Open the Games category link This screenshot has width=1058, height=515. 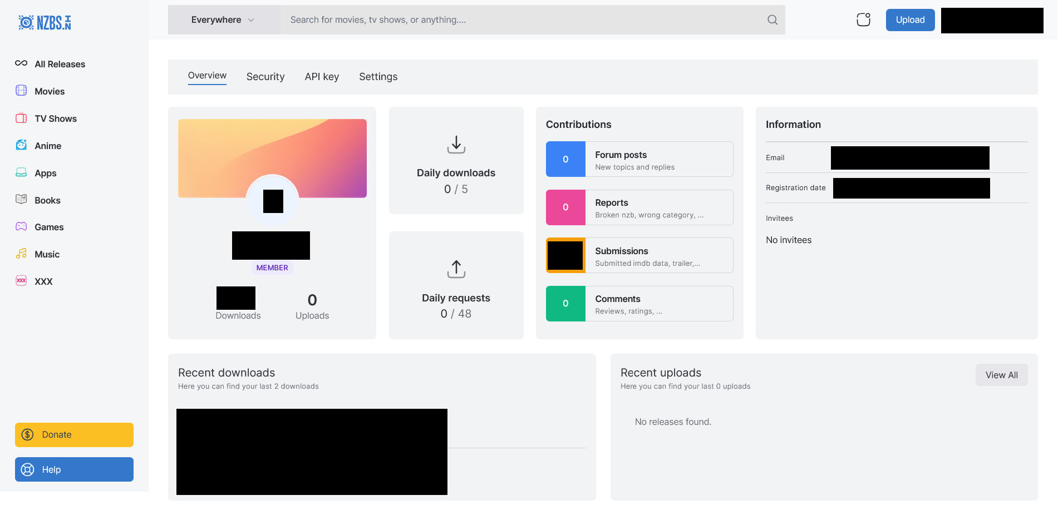point(49,227)
